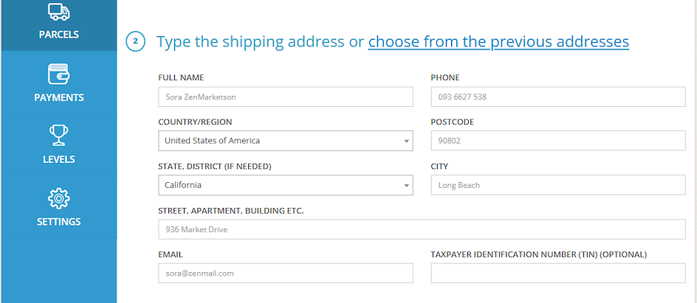Screen dimensions: 697x303
Task: Open the Settings sidebar label
Action: (x=58, y=221)
